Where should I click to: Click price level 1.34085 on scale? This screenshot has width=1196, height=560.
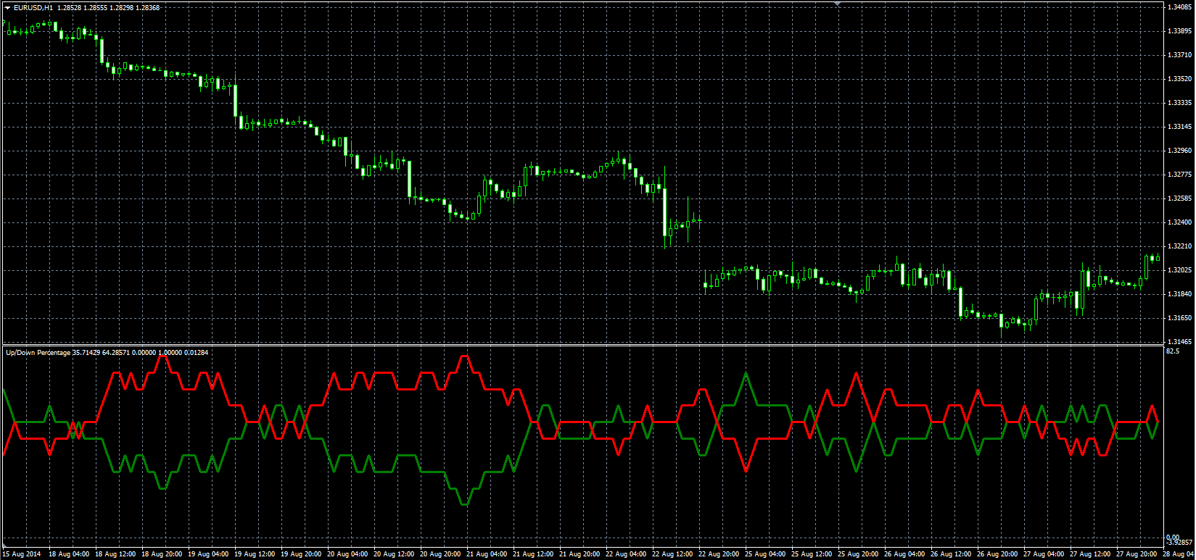click(x=1180, y=7)
